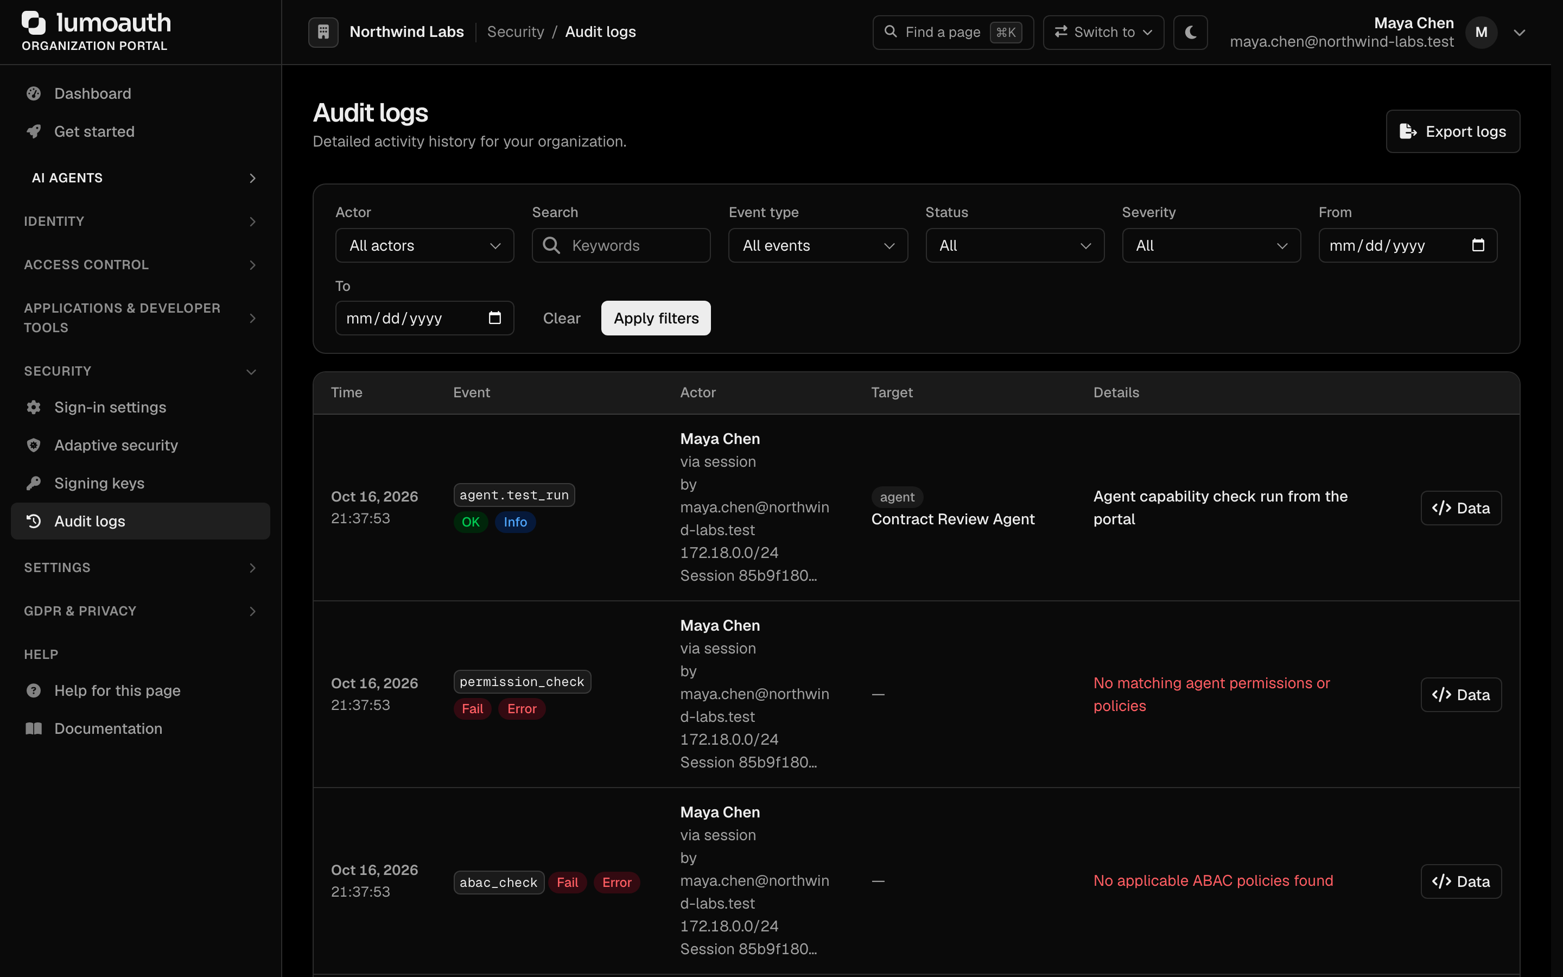1563x977 pixels.
Task: Open Dashboard in the sidebar
Action: coord(140,94)
